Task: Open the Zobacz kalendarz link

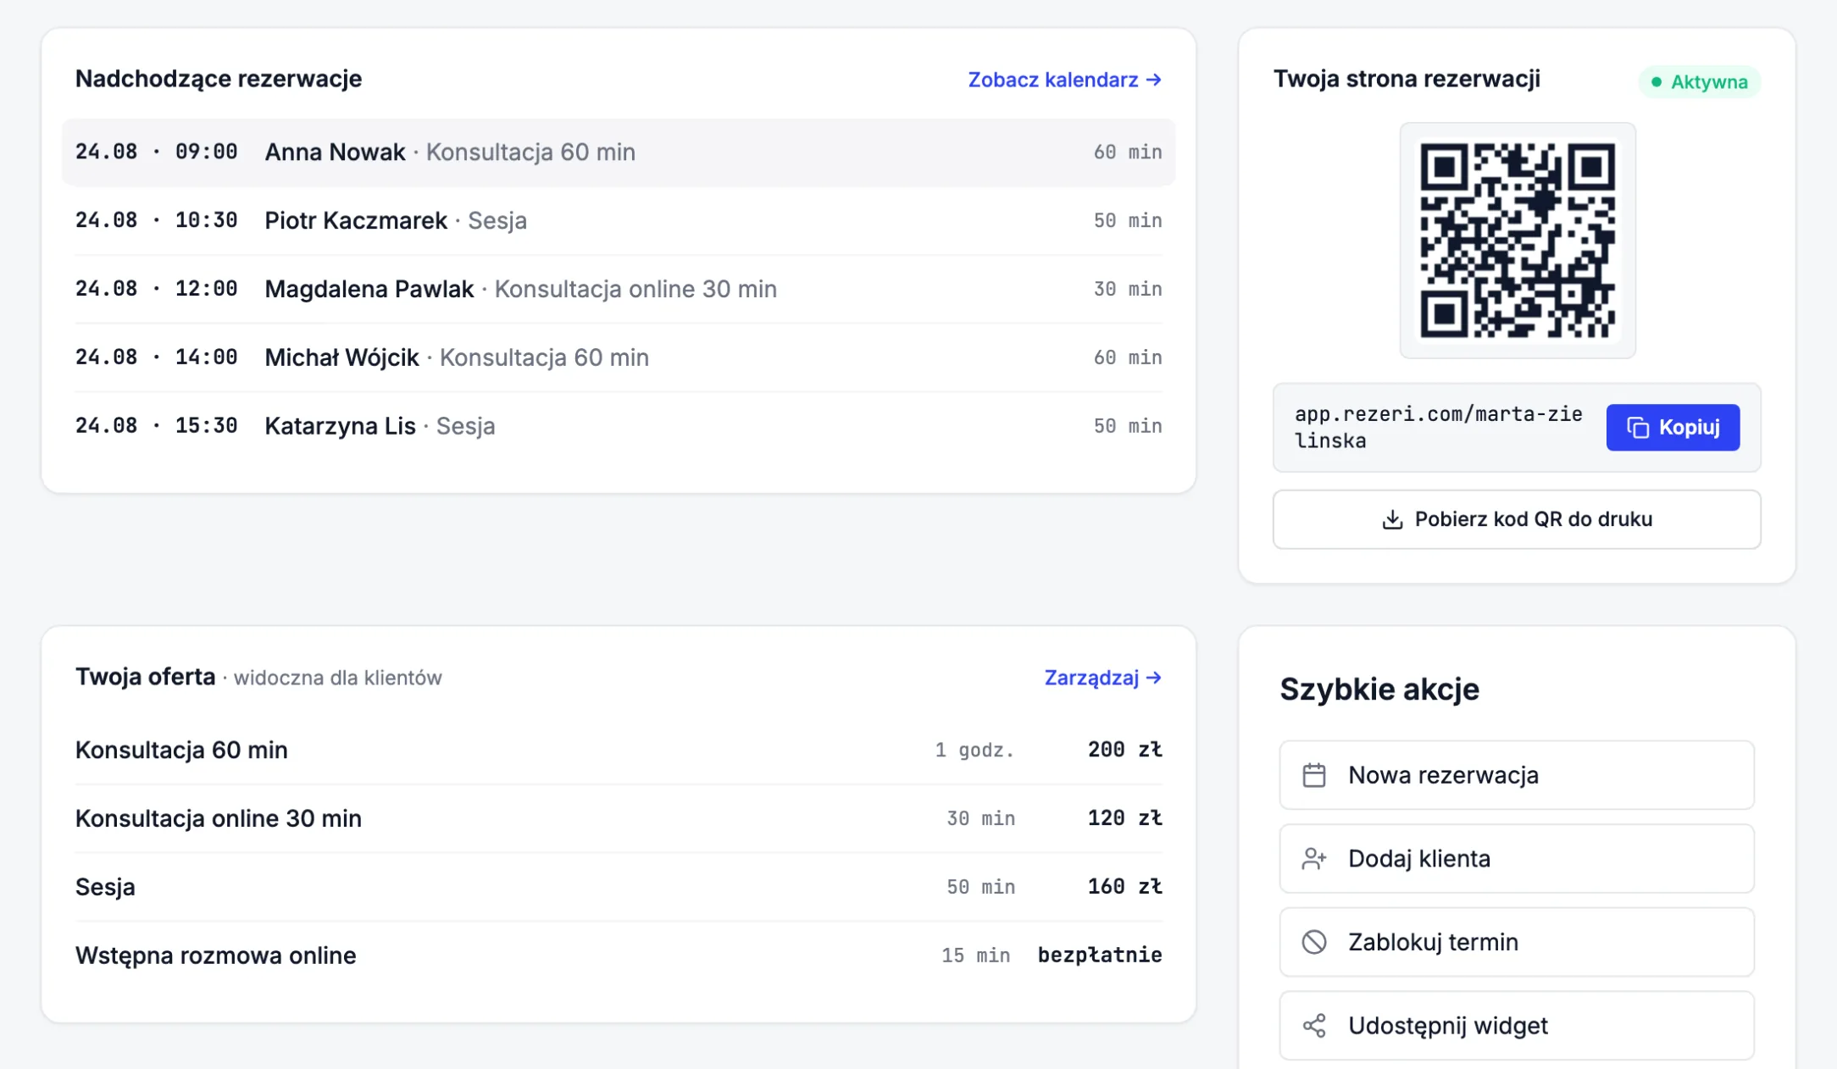Action: click(1064, 80)
